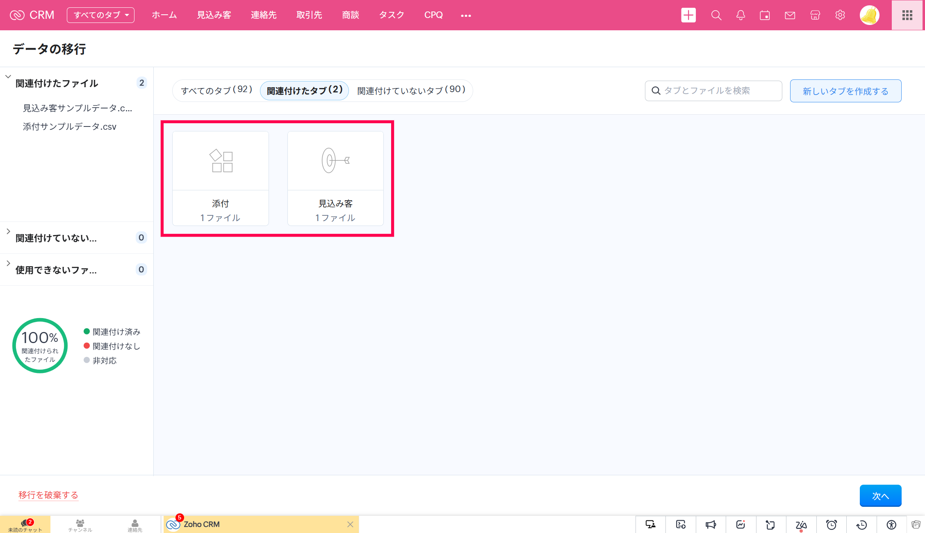Image resolution: width=925 pixels, height=533 pixels.
Task: Open the calendar icon in header
Action: (765, 15)
